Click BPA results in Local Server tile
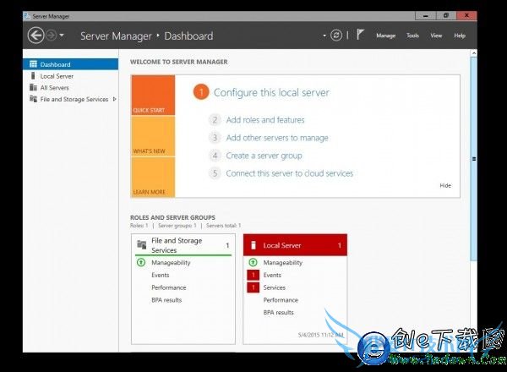Screen dimensions: 507x372 pyautogui.click(x=278, y=312)
